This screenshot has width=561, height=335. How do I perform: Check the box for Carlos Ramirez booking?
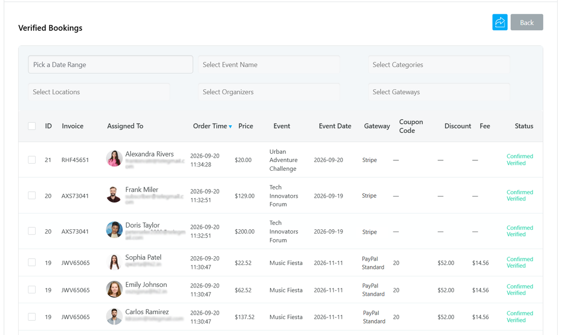pyautogui.click(x=32, y=317)
